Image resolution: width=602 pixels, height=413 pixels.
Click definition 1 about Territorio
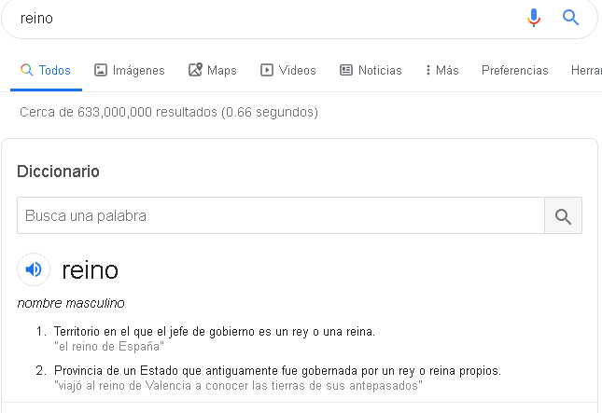215,331
